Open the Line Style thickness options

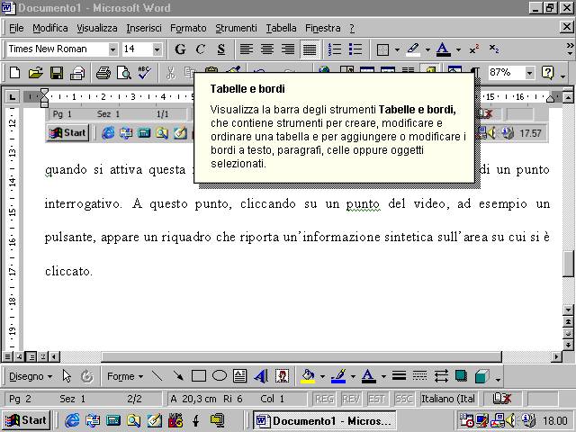coord(399,376)
